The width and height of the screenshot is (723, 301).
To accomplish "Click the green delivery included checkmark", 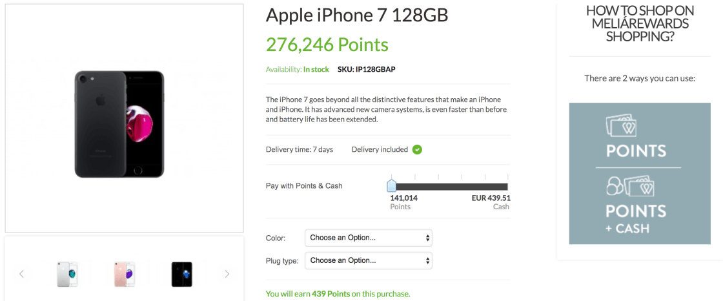I will pyautogui.click(x=417, y=149).
